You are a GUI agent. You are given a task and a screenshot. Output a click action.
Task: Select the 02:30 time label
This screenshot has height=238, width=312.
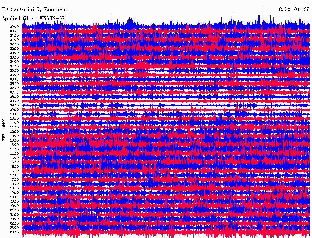(14, 49)
